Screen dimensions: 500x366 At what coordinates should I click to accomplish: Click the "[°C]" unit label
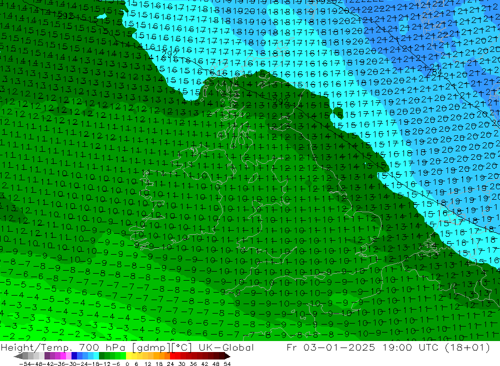click(x=181, y=348)
